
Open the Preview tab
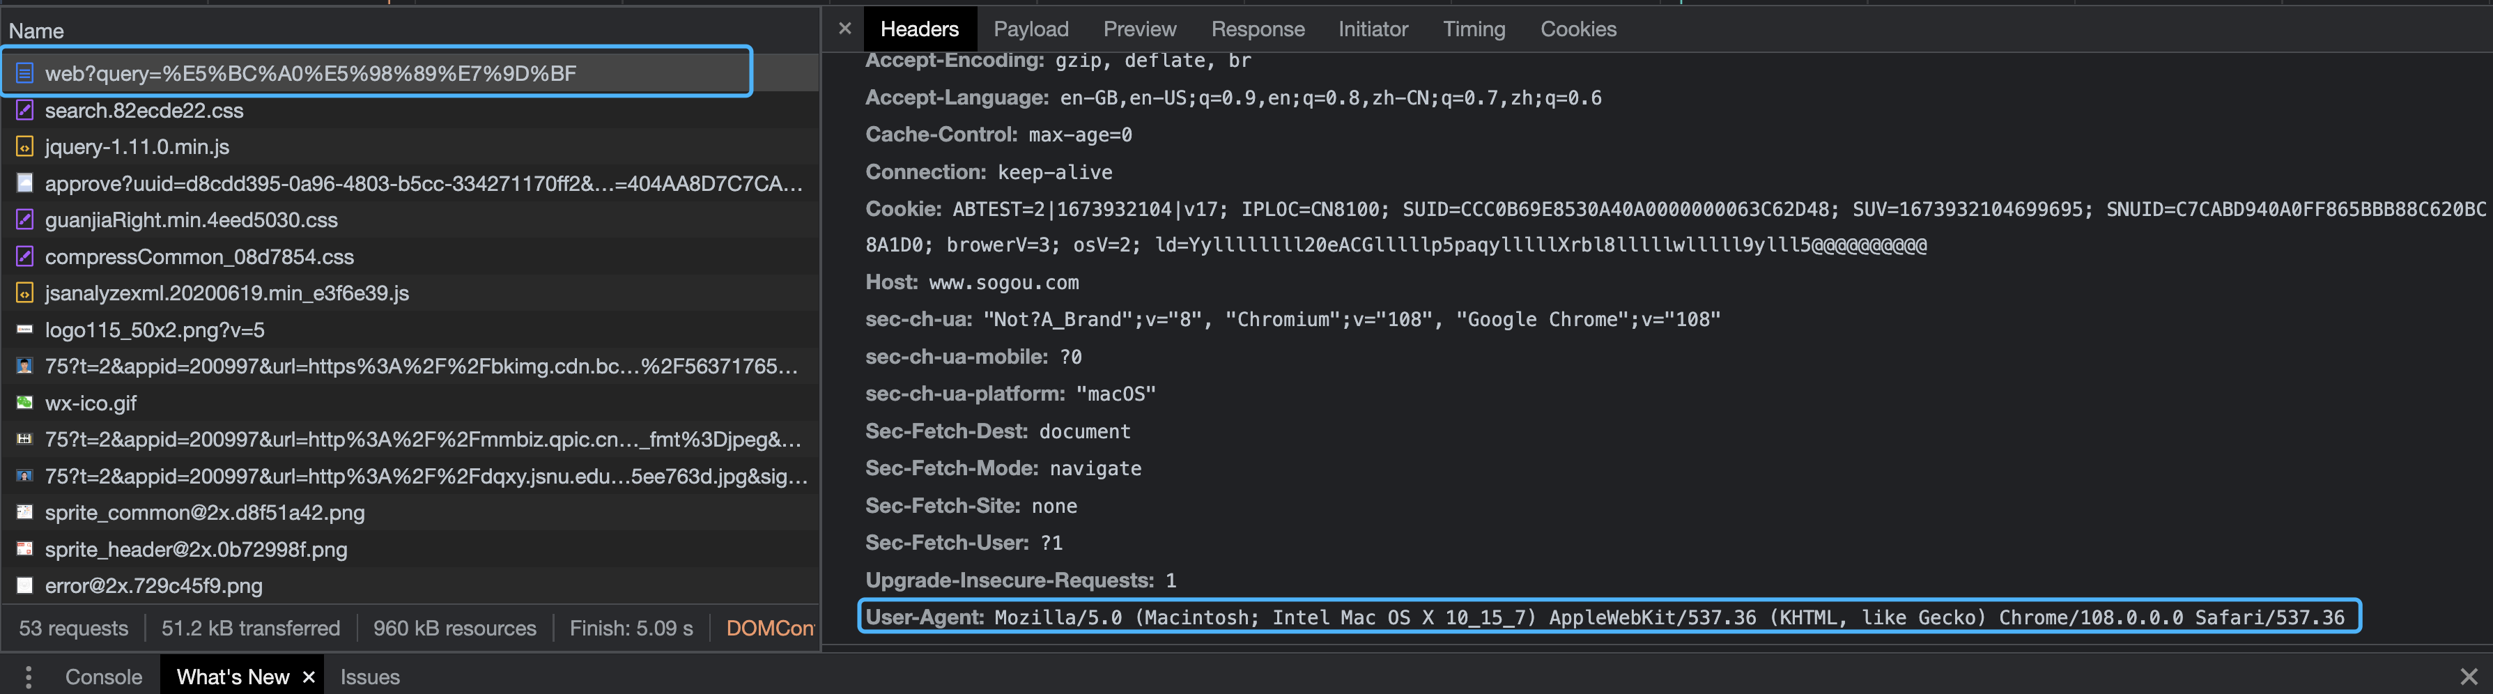(1139, 29)
